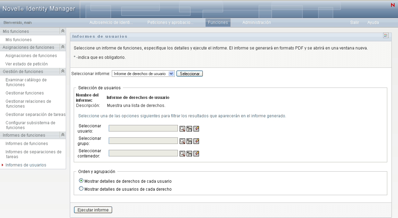Select Mostrar detalles de derechos de cada usuario
Screen dimensions: 398x218
click(x=81, y=181)
